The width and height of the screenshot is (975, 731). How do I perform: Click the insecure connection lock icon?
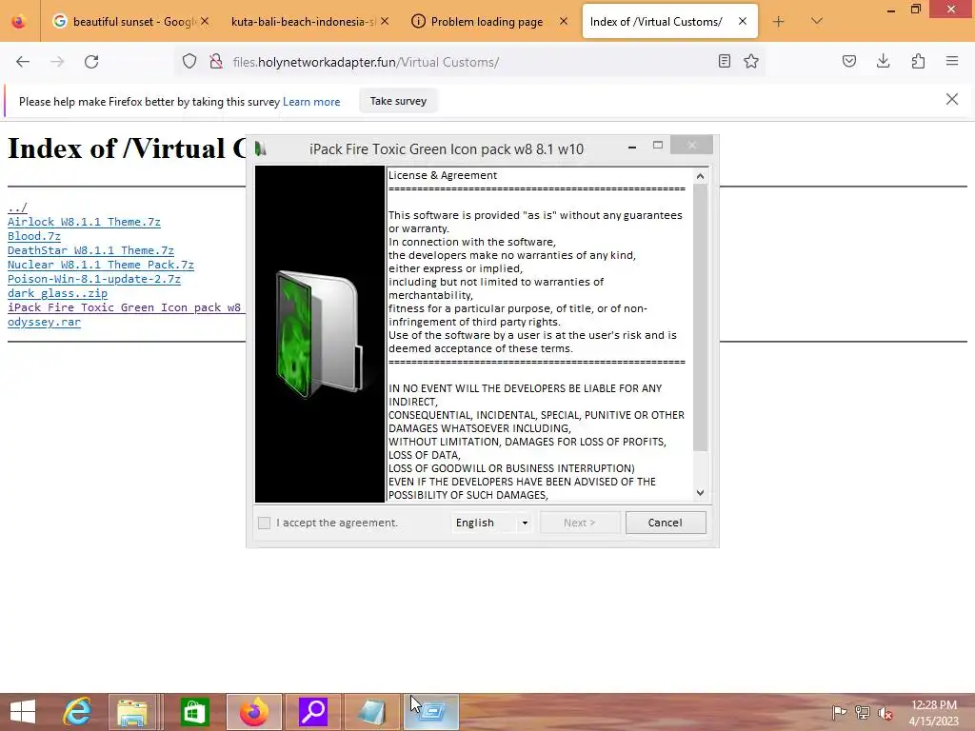tap(216, 62)
